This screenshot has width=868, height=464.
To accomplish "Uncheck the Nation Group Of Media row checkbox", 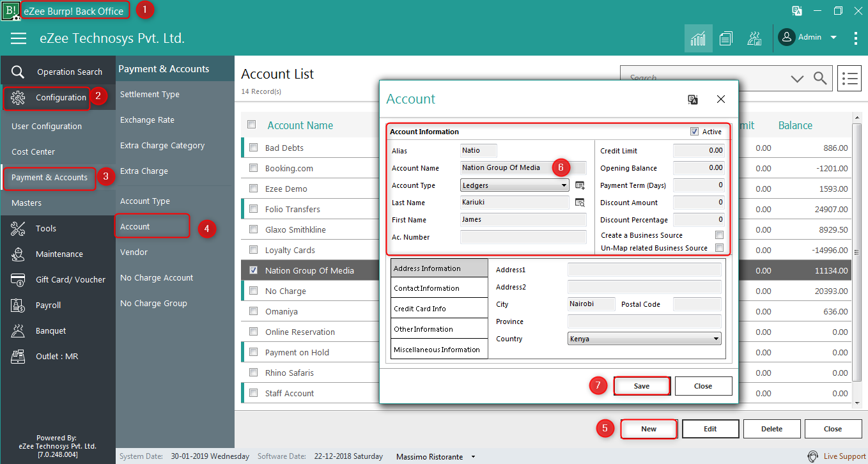I will click(x=253, y=270).
